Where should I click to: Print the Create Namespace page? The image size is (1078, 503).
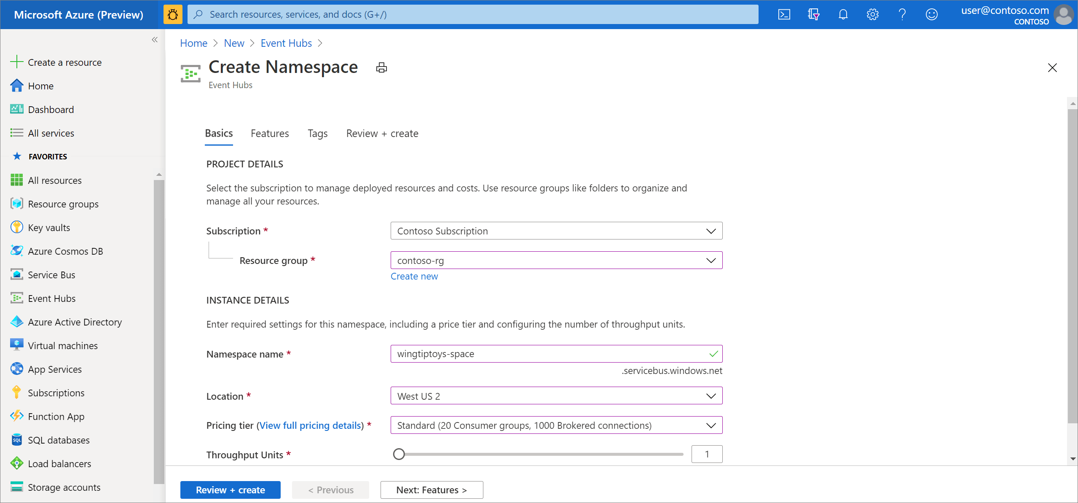[x=381, y=67]
